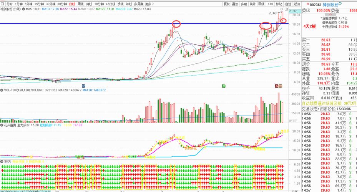Click the blue 财 event marker on chart

pos(83,86)
